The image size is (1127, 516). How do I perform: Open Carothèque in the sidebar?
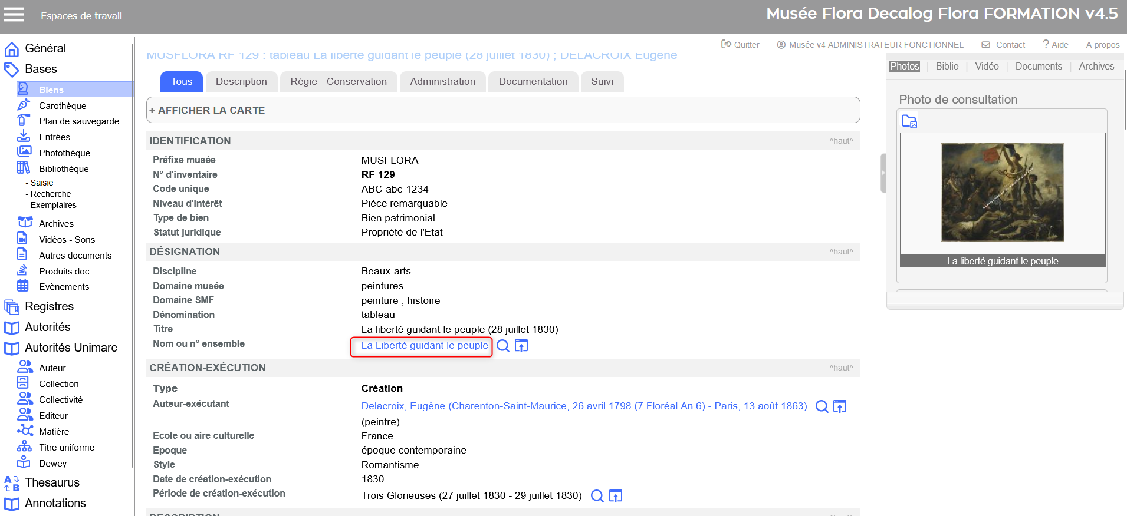[x=63, y=106]
